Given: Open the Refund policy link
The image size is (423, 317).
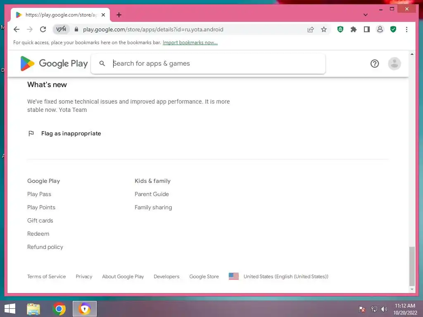Looking at the screenshot, I should tap(45, 247).
